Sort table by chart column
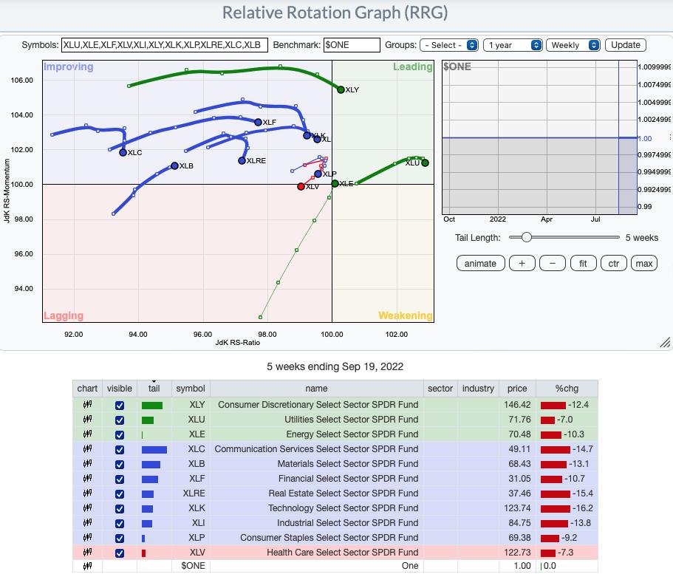Image resolution: width=673 pixels, height=574 pixels. coord(87,388)
